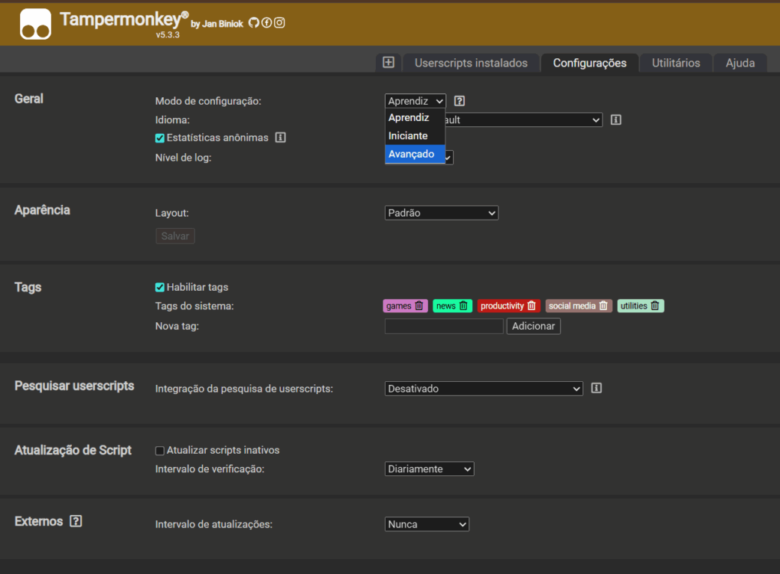Screen dimensions: 780x574
Task: Delete the productivity tag trash icon
Action: pos(531,306)
